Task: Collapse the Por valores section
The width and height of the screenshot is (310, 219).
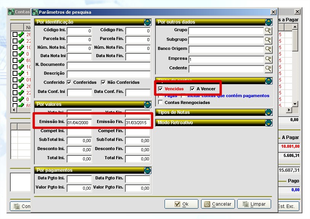Action: tap(147, 104)
